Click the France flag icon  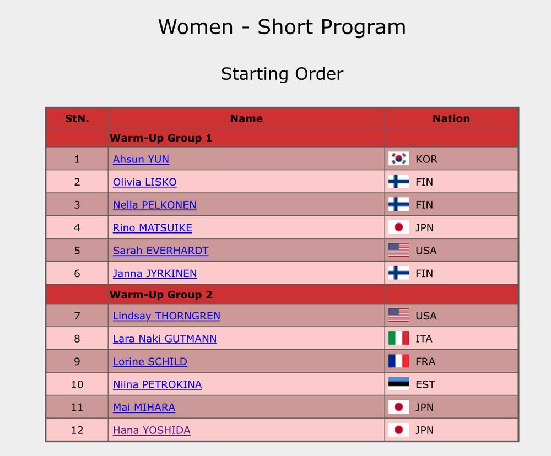click(398, 361)
